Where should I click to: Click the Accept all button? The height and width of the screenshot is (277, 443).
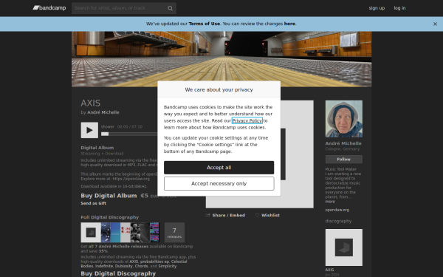click(x=219, y=168)
